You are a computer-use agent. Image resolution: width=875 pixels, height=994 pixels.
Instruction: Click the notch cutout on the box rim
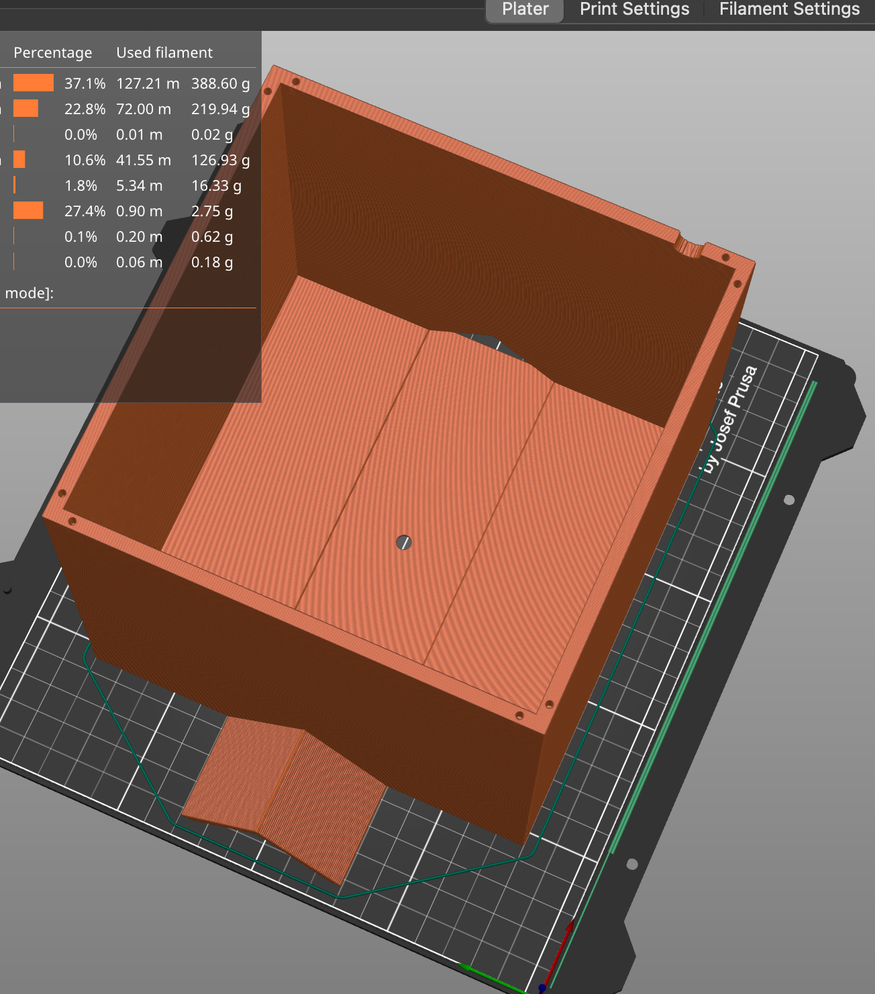point(689,247)
